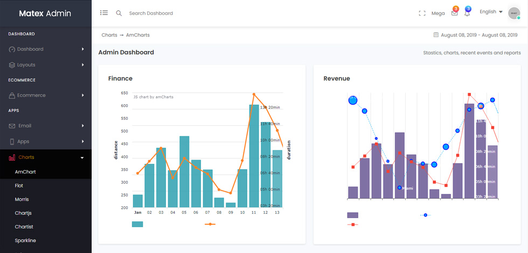Expand the Layouts submenu arrow
The width and height of the screenshot is (528, 253).
point(83,65)
